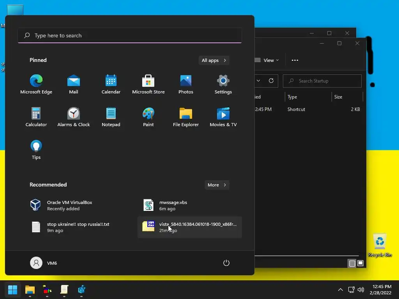Click the Explorer horizontal scrollbar
The width and height of the screenshot is (399, 299).
coord(307,255)
